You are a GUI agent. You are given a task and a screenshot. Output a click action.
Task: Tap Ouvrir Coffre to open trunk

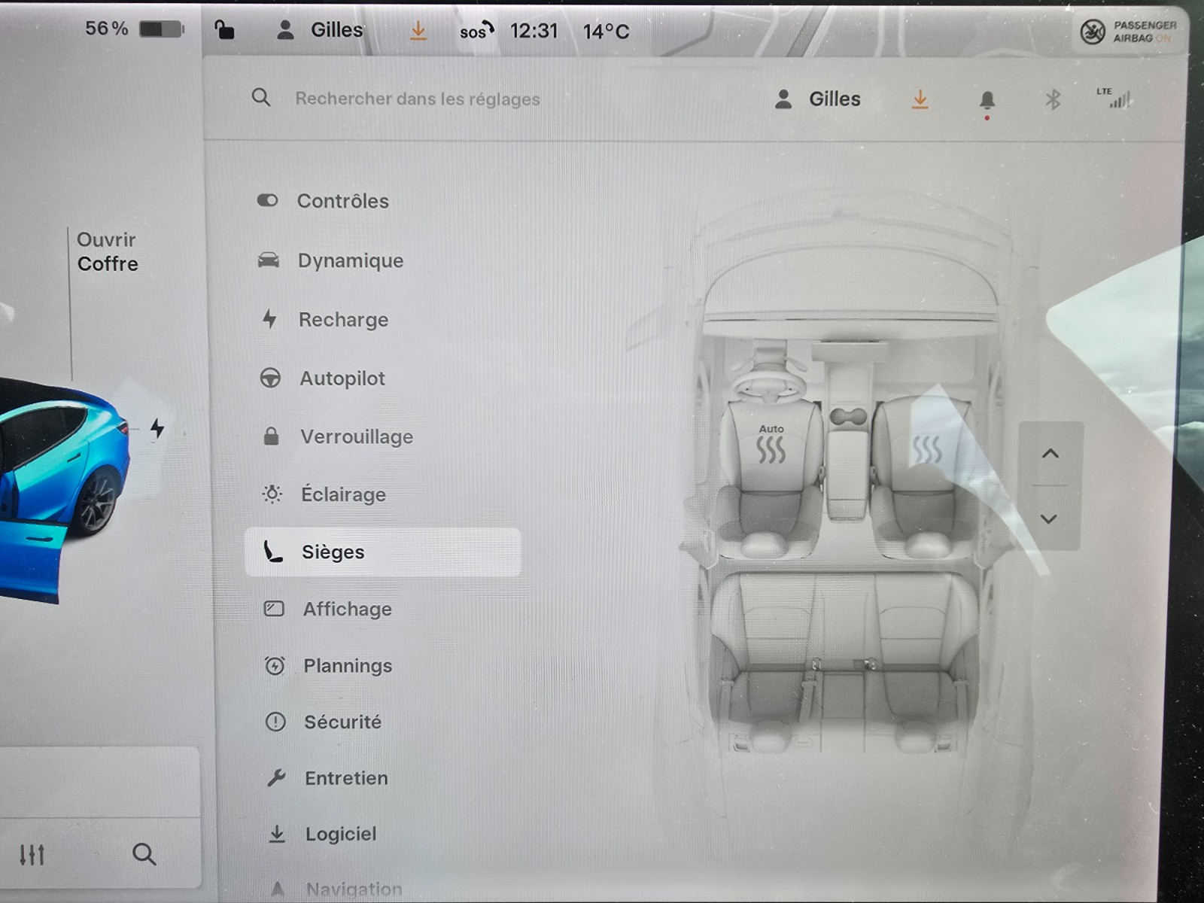tap(108, 252)
